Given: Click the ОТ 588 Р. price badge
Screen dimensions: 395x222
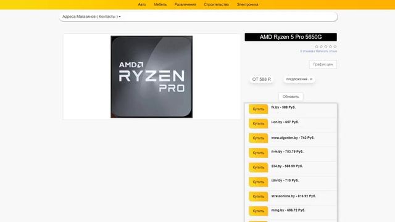Looking at the screenshot, I should pyautogui.click(x=262, y=80).
